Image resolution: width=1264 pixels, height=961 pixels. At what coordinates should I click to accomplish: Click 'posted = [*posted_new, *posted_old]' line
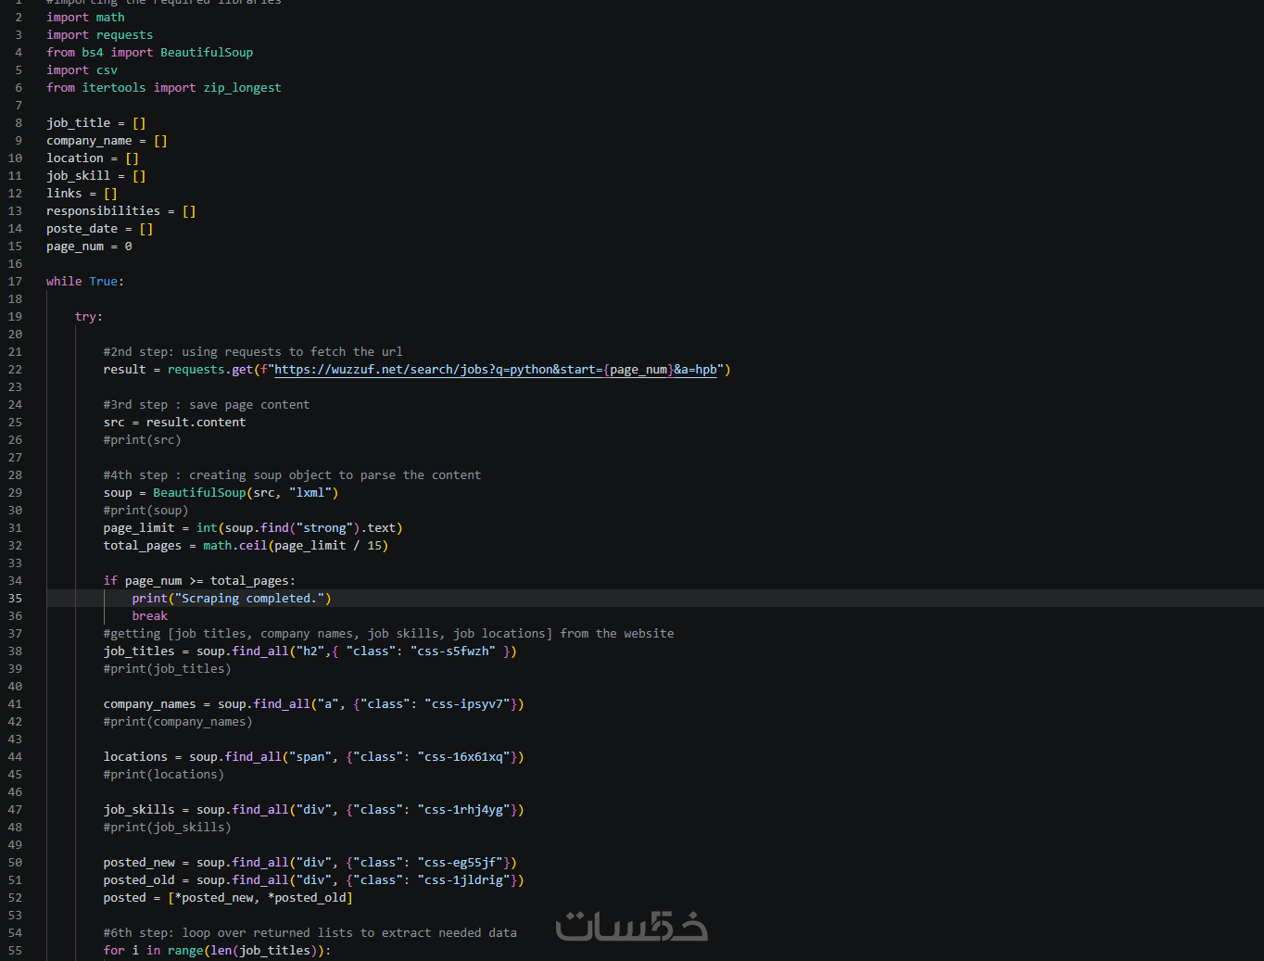pos(228,898)
